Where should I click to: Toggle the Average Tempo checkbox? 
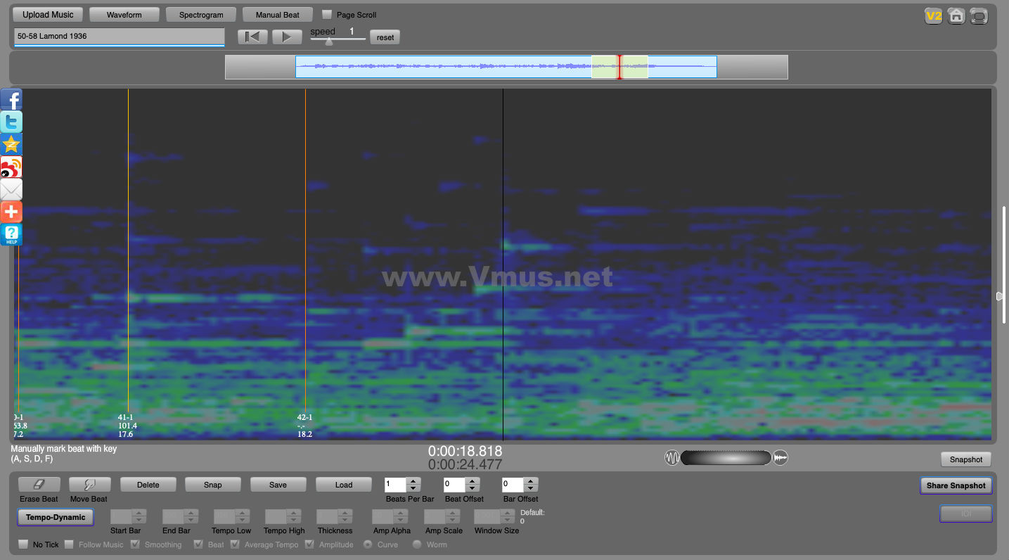[x=235, y=545]
